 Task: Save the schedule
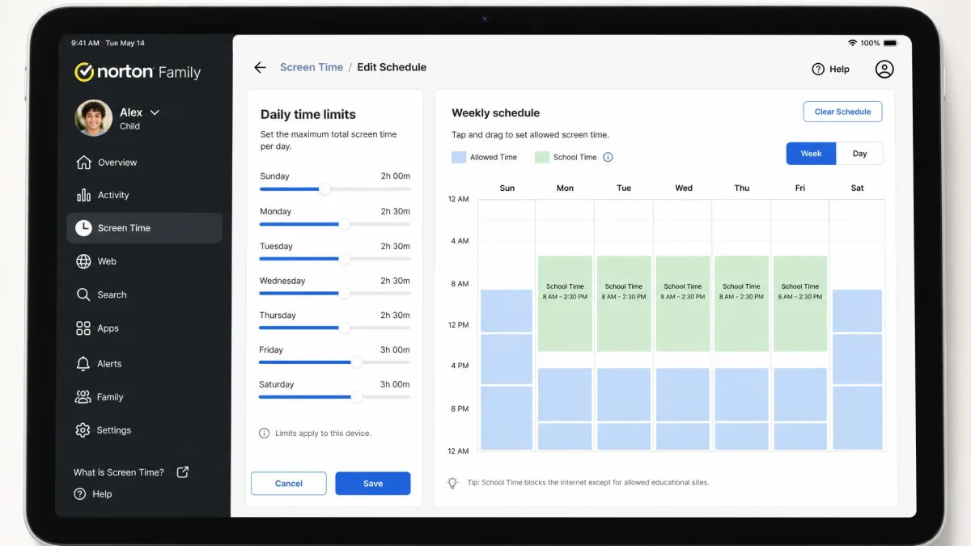point(373,484)
